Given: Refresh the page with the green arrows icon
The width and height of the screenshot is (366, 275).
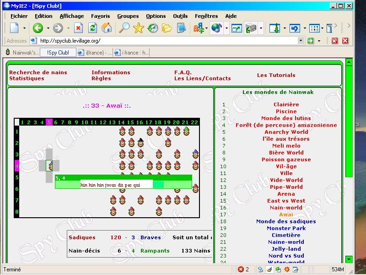Looking at the screenshot, I should pyautogui.click(x=93, y=28).
